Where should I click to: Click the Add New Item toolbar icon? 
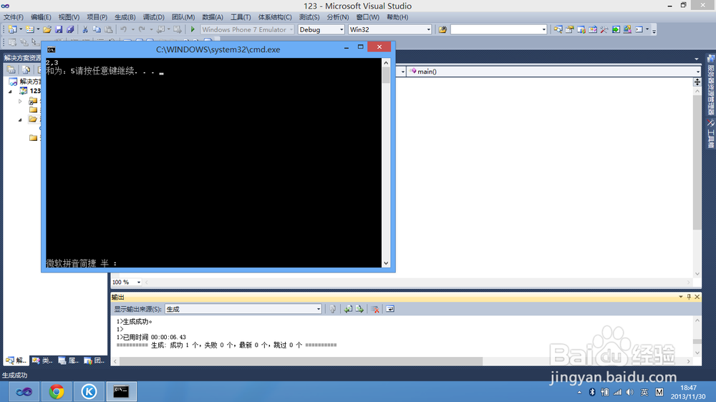tap(29, 29)
